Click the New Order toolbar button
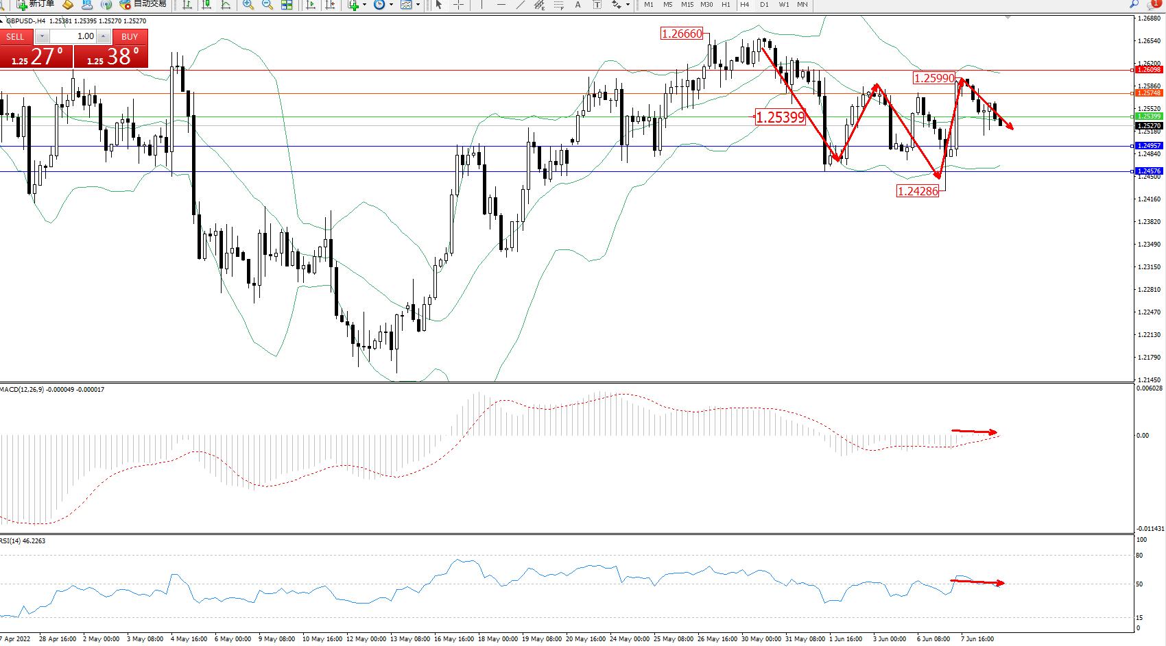This screenshot has width=1166, height=646. (36, 4)
